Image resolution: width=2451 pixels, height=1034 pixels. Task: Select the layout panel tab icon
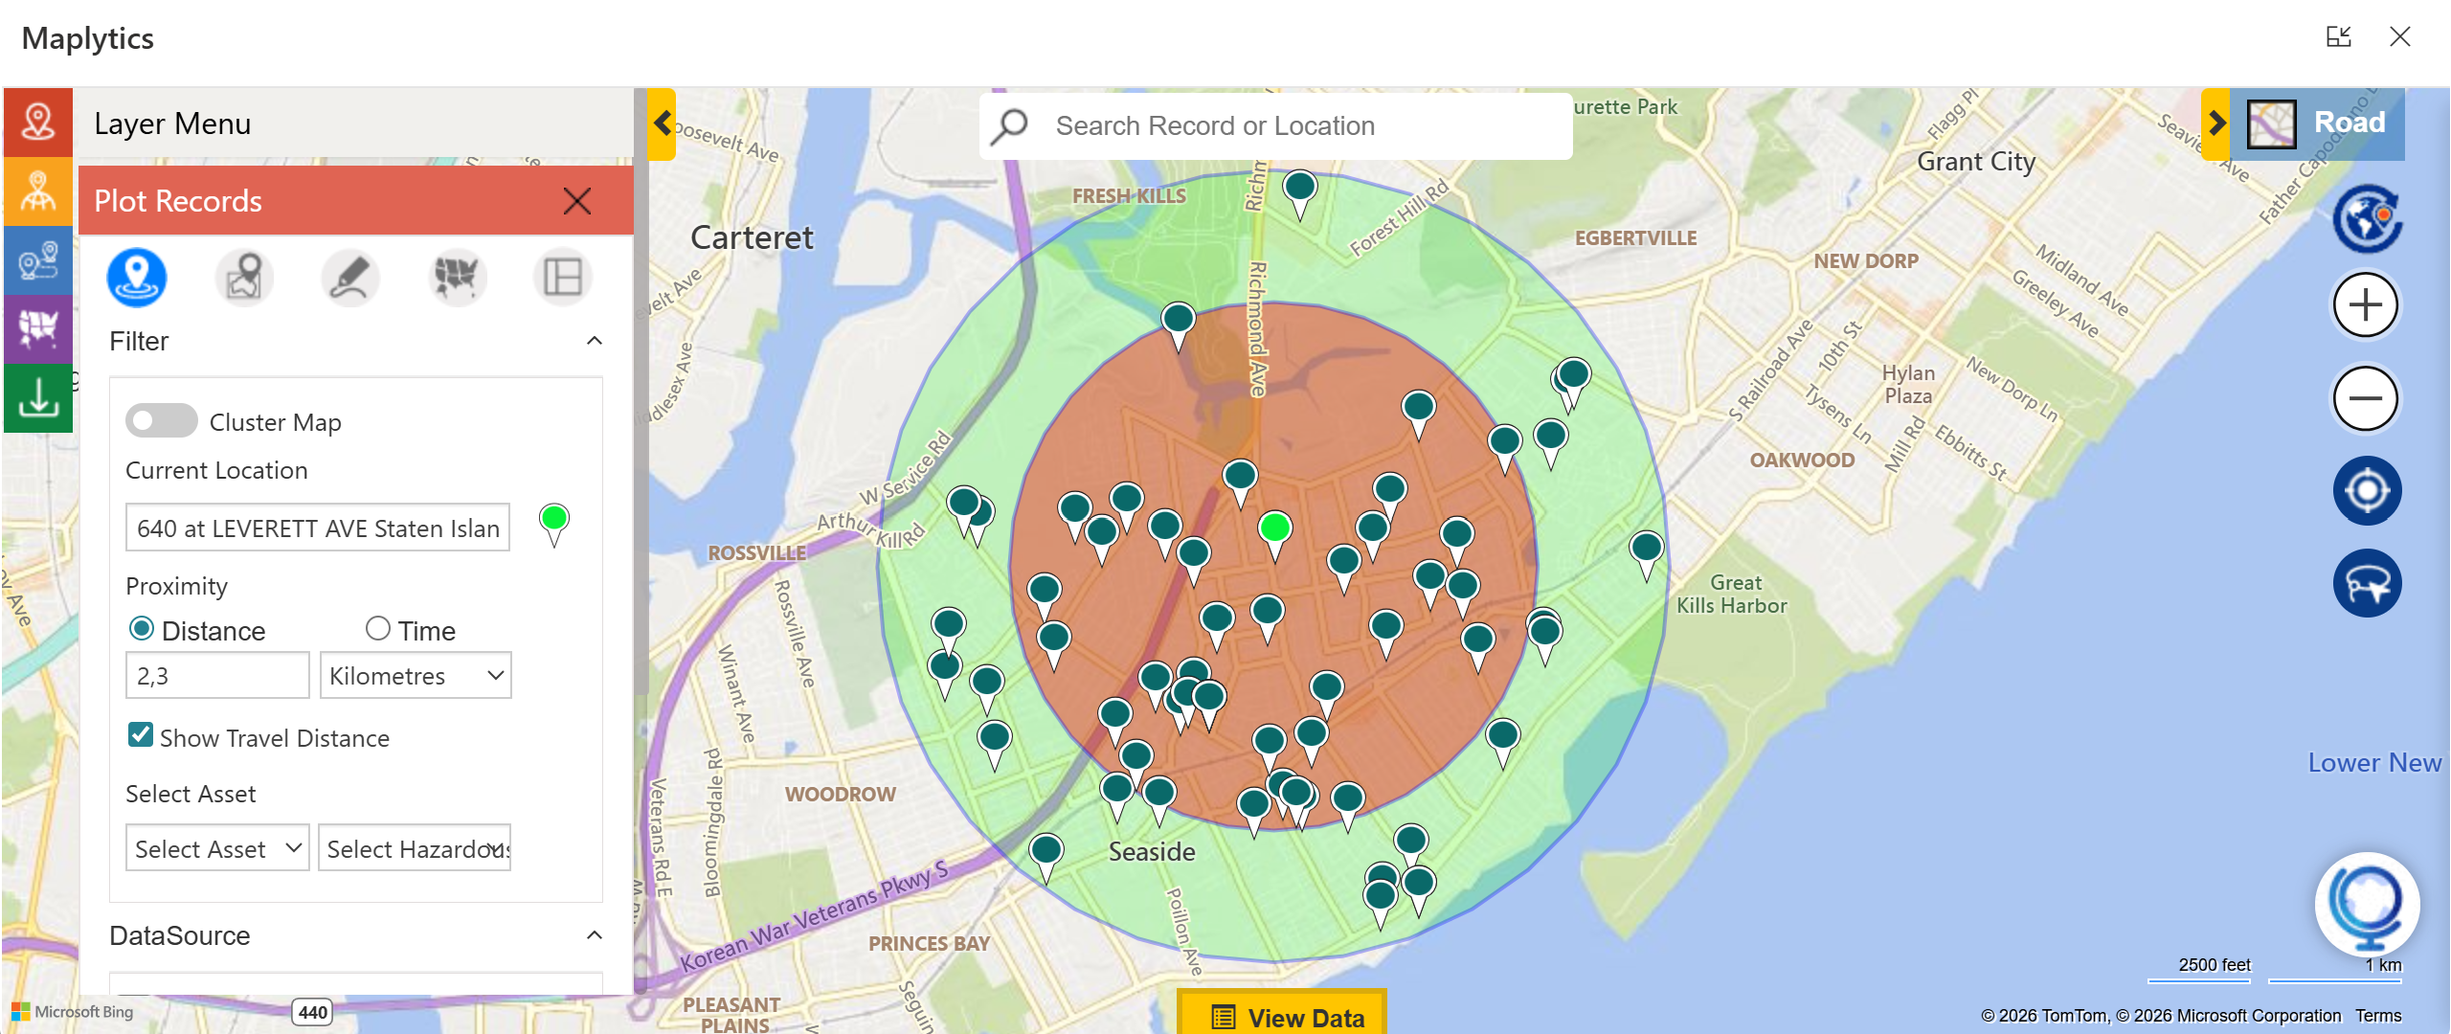(x=563, y=278)
